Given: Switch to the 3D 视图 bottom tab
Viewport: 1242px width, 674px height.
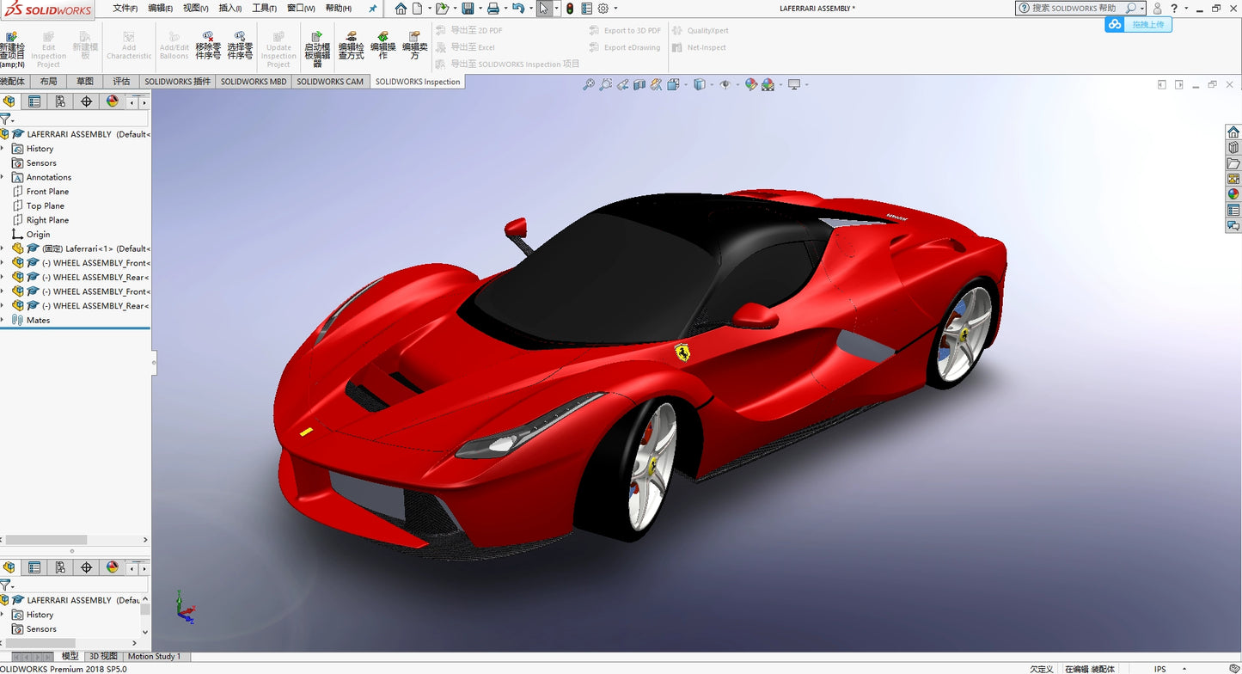Looking at the screenshot, I should tap(103, 657).
